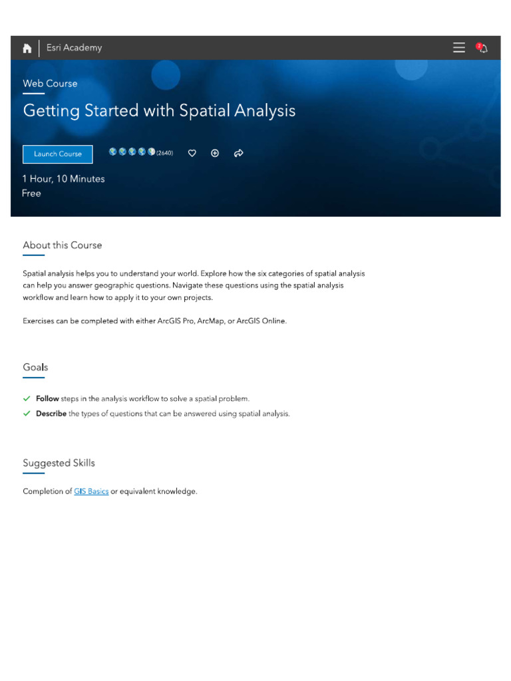Click the second globe rating icon

click(122, 152)
